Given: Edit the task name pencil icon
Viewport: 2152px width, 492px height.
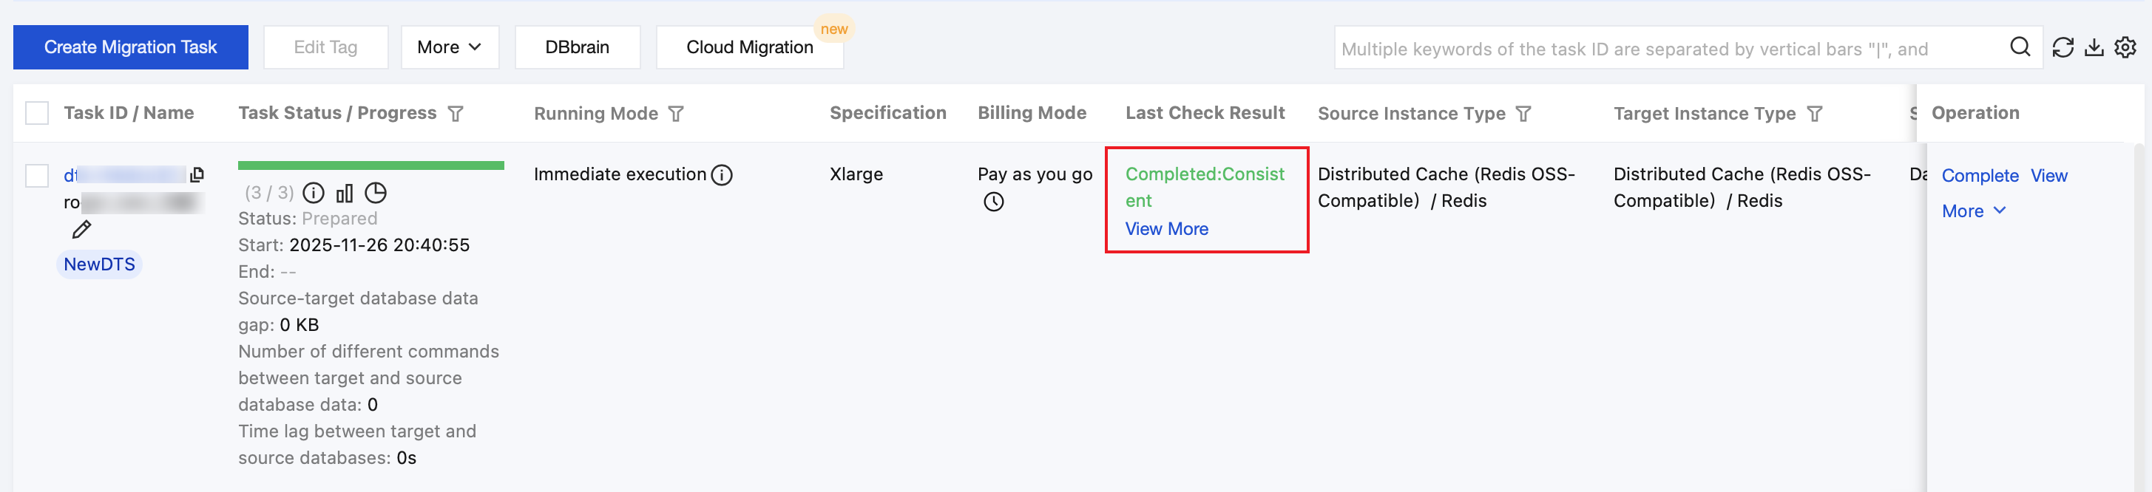Looking at the screenshot, I should pyautogui.click(x=82, y=229).
